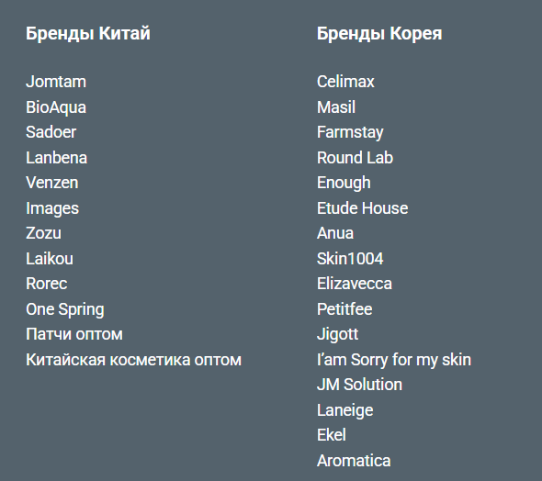542x481 pixels.
Task: Select the Aromatica brand link
Action: 354,461
